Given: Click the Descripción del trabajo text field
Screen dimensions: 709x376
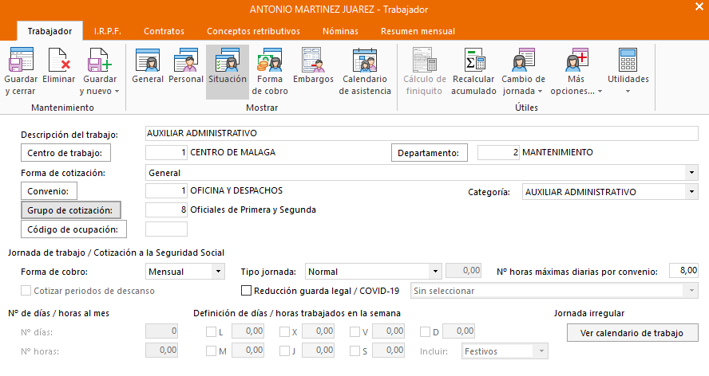Looking at the screenshot, I should pyautogui.click(x=422, y=133).
